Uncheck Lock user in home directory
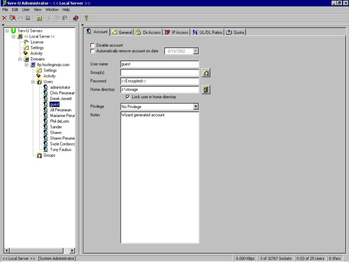This screenshot has height=262, width=349. 128,97
